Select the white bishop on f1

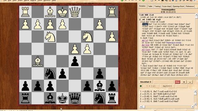(50, 12)
